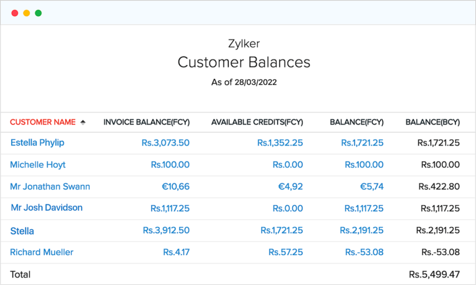Open the Estella Phylip customer link
Image resolution: width=476 pixels, height=285 pixels.
[x=37, y=142]
